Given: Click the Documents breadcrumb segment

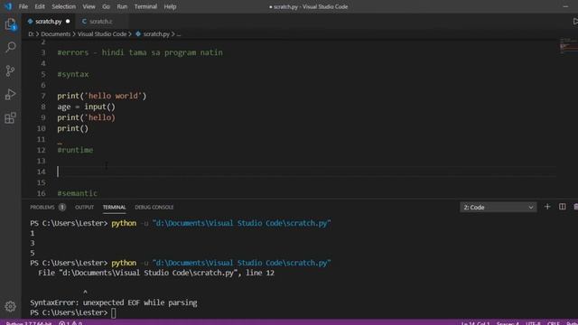Looking at the screenshot, I should click(x=55, y=34).
